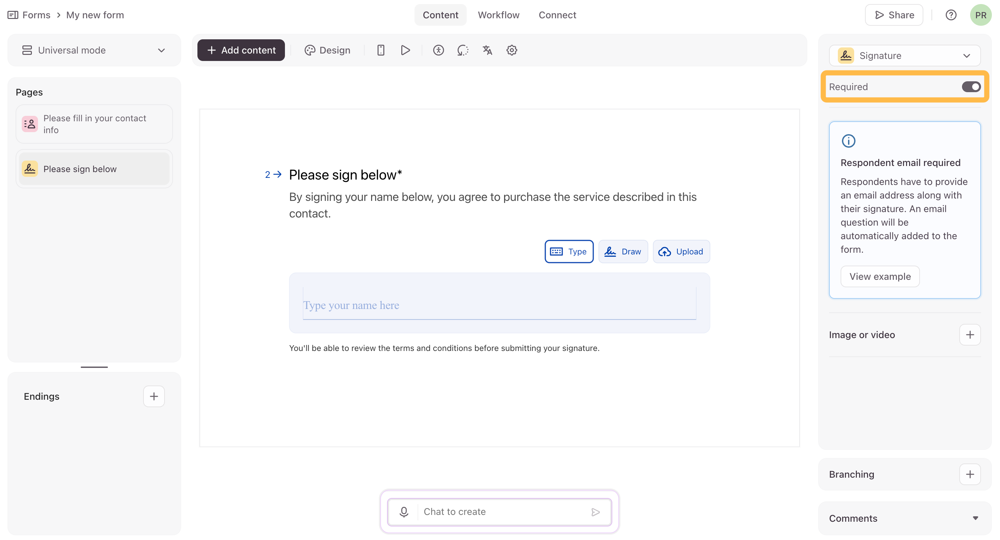Viewport: 1000px width, 540px height.
Task: Click the play preview icon in toolbar
Action: point(405,50)
